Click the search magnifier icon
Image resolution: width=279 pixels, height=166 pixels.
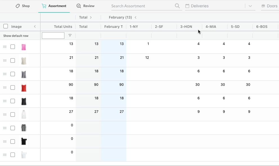177,6
